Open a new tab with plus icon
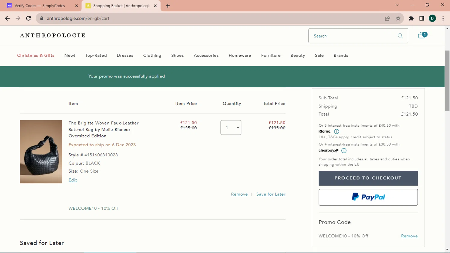 click(x=168, y=6)
